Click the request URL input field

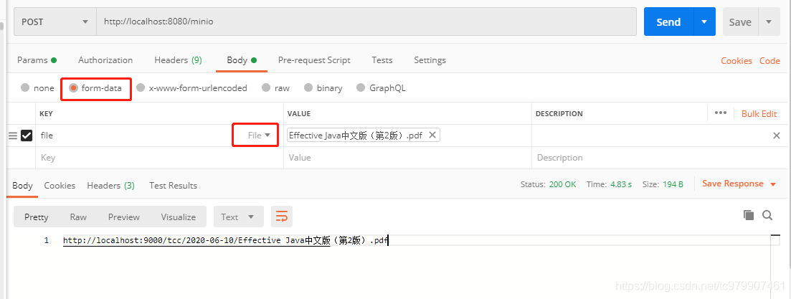click(x=366, y=22)
